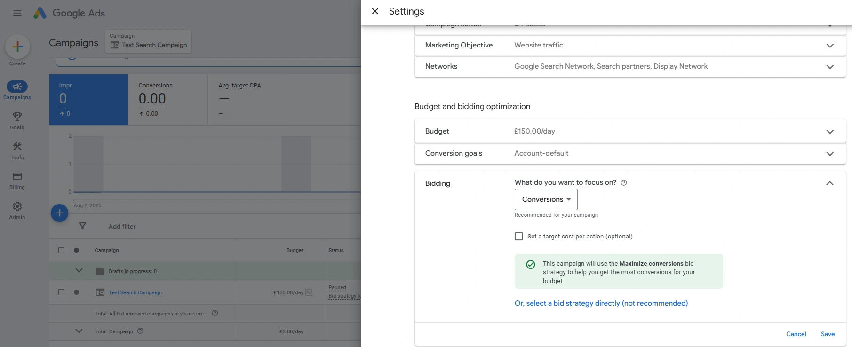Click the search campaign type icon in table row

click(x=100, y=292)
